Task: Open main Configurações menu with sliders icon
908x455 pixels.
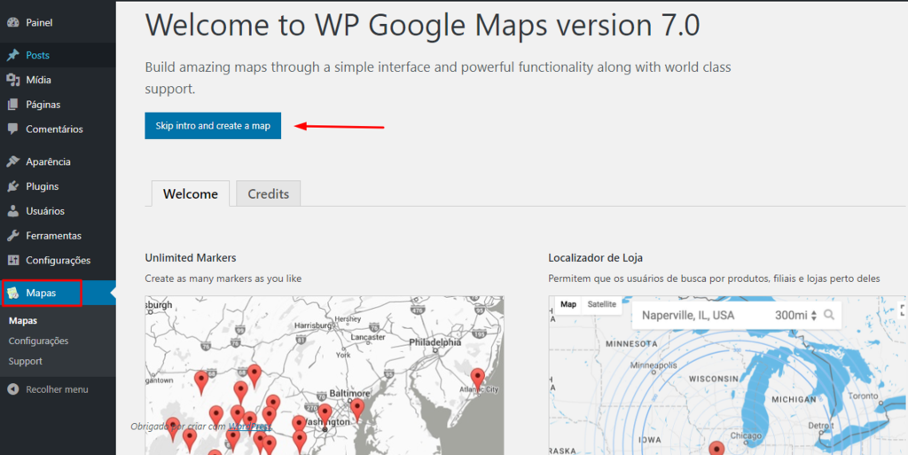Action: (x=58, y=260)
